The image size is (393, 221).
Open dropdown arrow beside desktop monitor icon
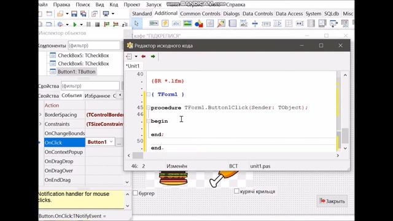[x=113, y=14]
